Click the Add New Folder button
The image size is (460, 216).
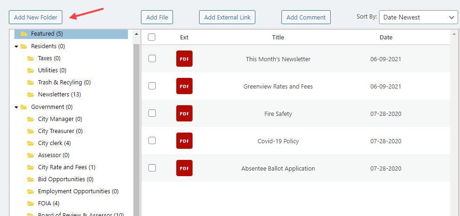coord(35,17)
